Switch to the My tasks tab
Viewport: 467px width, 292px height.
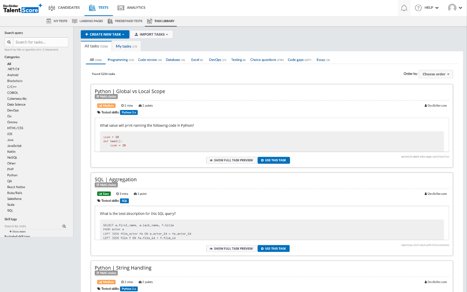(x=126, y=46)
